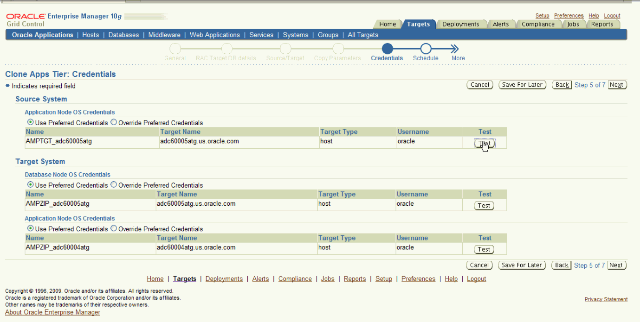This screenshot has width=640, height=322.
Task: Click the footer Logout link
Action: (x=477, y=279)
